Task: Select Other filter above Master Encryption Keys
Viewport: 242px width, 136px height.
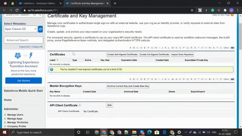Action: pyautogui.click(x=226, y=79)
